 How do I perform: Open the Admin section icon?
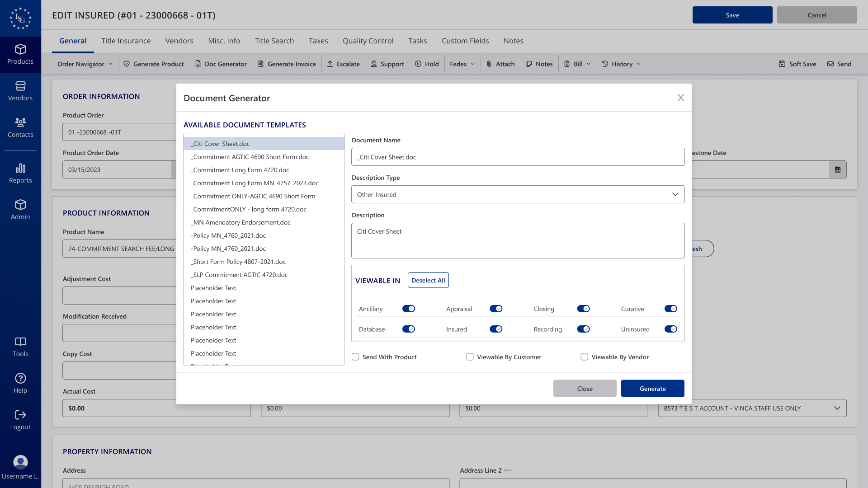point(20,205)
